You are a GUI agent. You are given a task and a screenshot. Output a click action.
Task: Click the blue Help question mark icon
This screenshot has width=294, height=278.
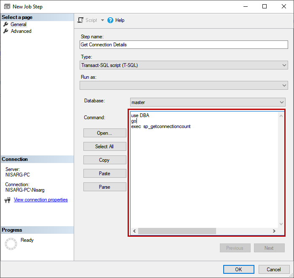[110, 20]
